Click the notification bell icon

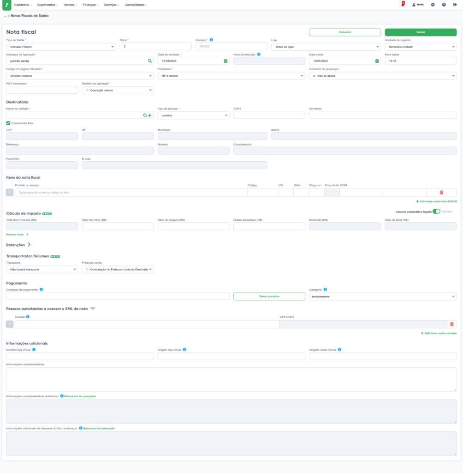click(403, 5)
